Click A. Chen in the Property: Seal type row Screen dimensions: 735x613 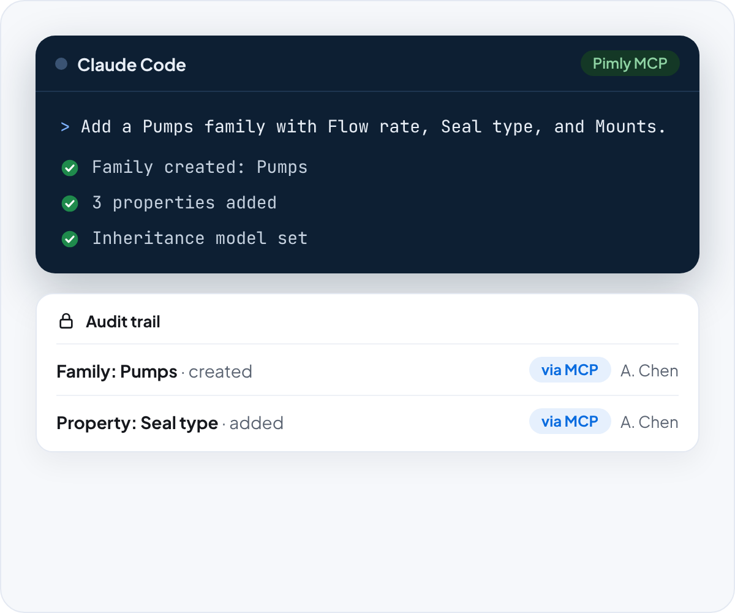(649, 422)
